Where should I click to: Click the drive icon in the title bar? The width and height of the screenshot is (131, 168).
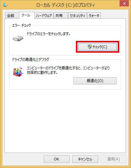coord(5,5)
